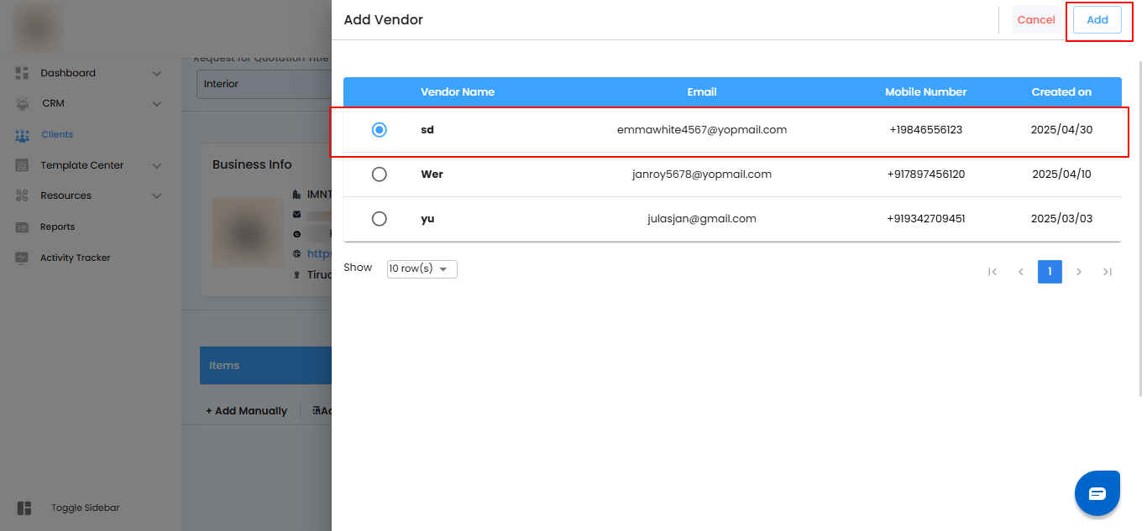Click the Reports icon in sidebar
This screenshot has width=1147, height=531.
click(x=23, y=227)
